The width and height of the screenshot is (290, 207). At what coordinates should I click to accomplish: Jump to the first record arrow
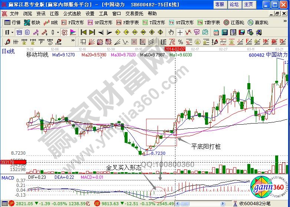pos(84,32)
